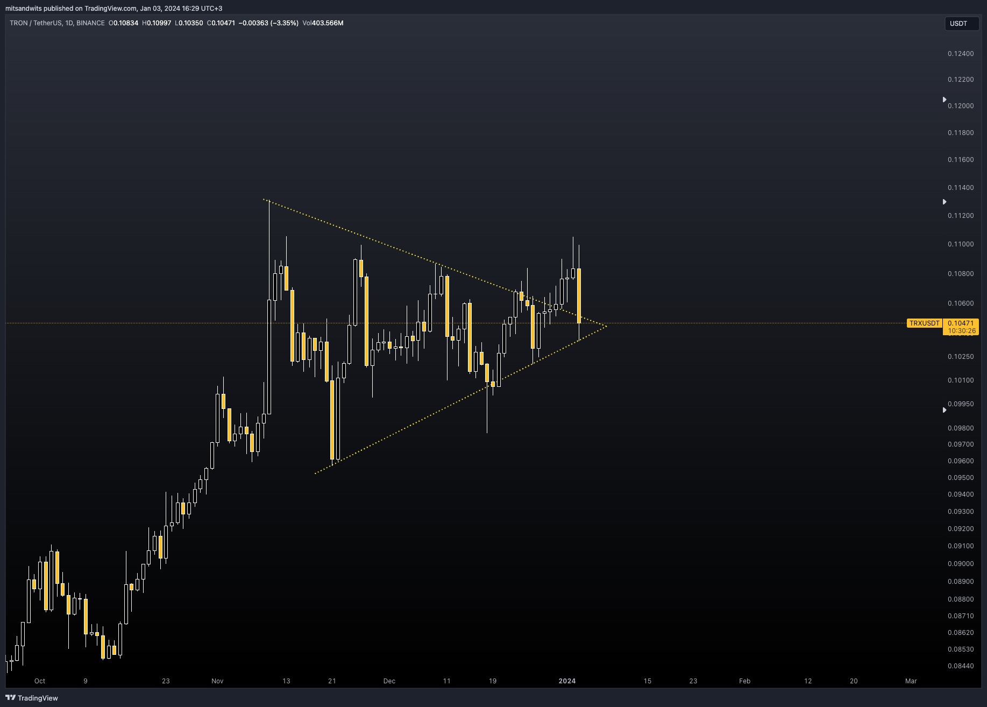Click the 0.10250 price axis label
Screen dimensions: 987x707
[x=961, y=357]
